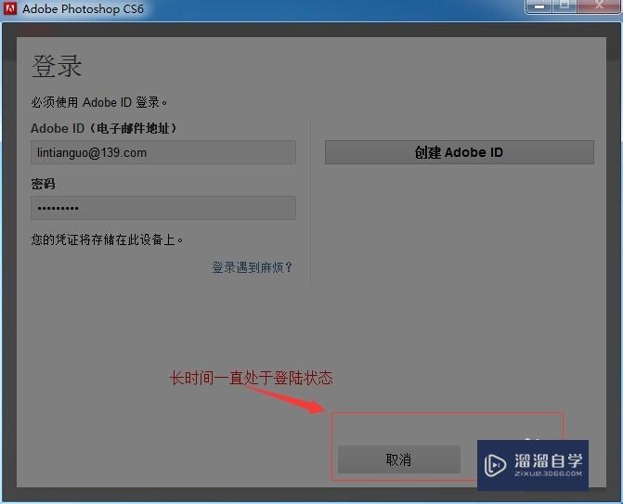Click the Adobe logo in the title bar

[x=10, y=8]
